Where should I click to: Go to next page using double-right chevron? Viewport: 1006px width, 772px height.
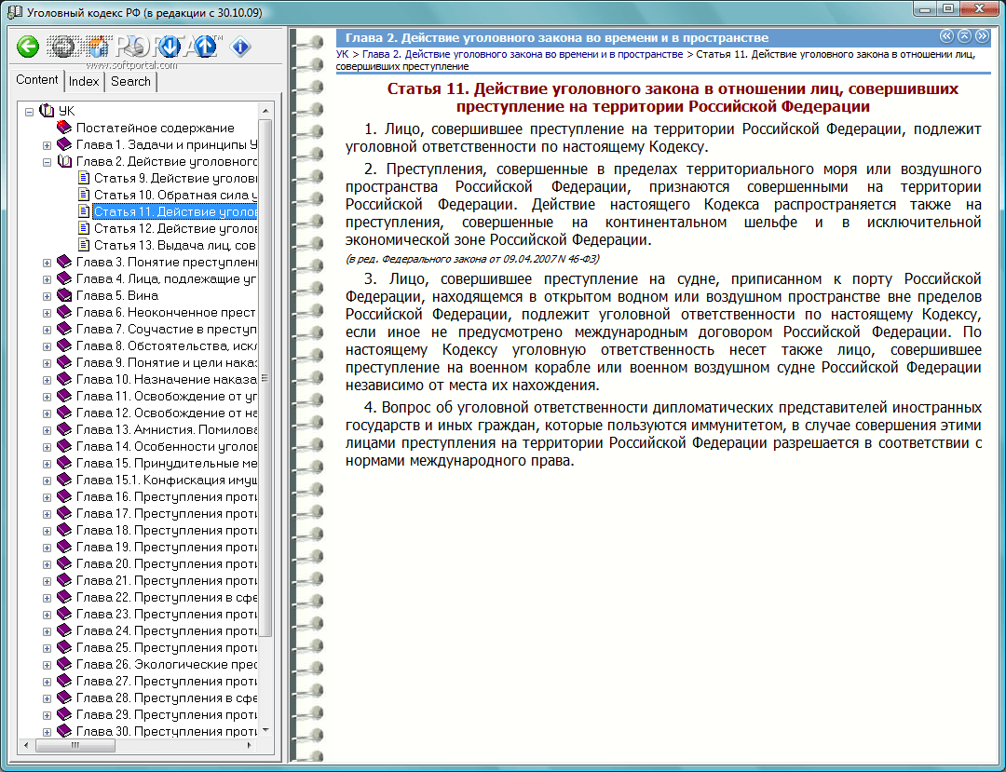pos(982,36)
